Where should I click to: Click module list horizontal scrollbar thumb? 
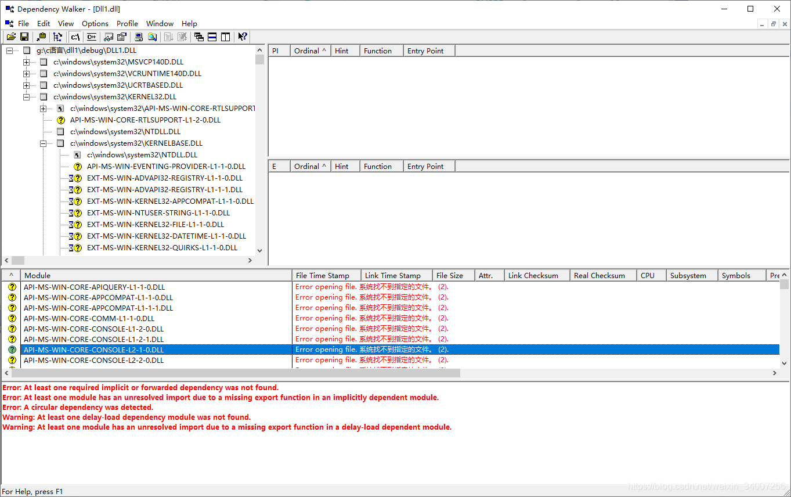[x=236, y=373]
